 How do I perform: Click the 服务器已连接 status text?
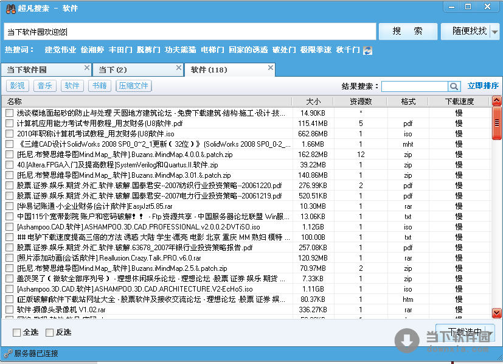[x=36, y=354]
